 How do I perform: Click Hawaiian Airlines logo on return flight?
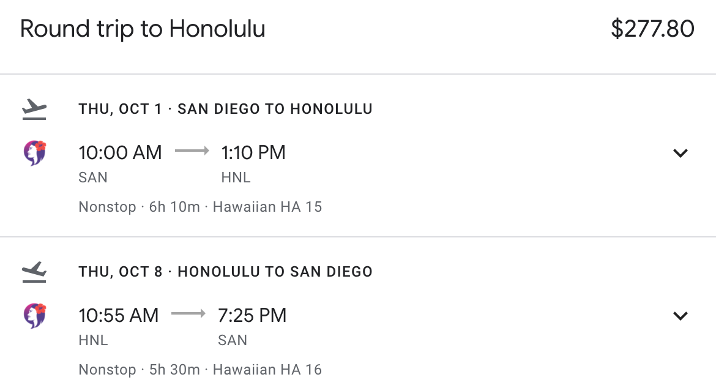point(35,316)
